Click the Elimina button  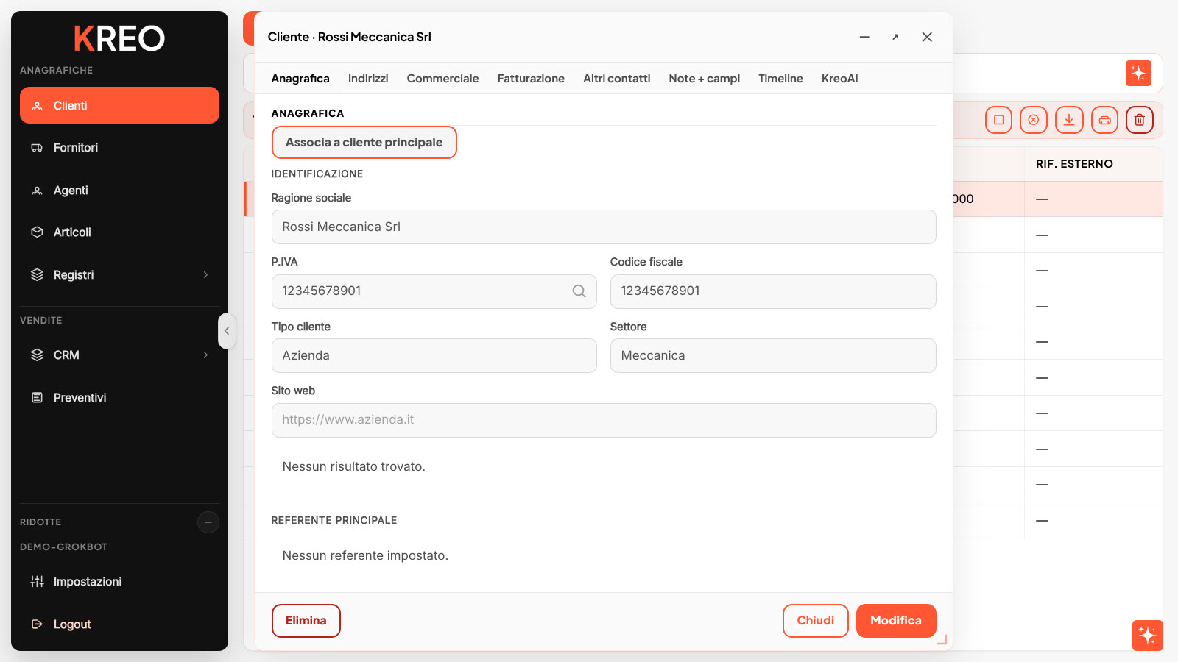coord(306,621)
